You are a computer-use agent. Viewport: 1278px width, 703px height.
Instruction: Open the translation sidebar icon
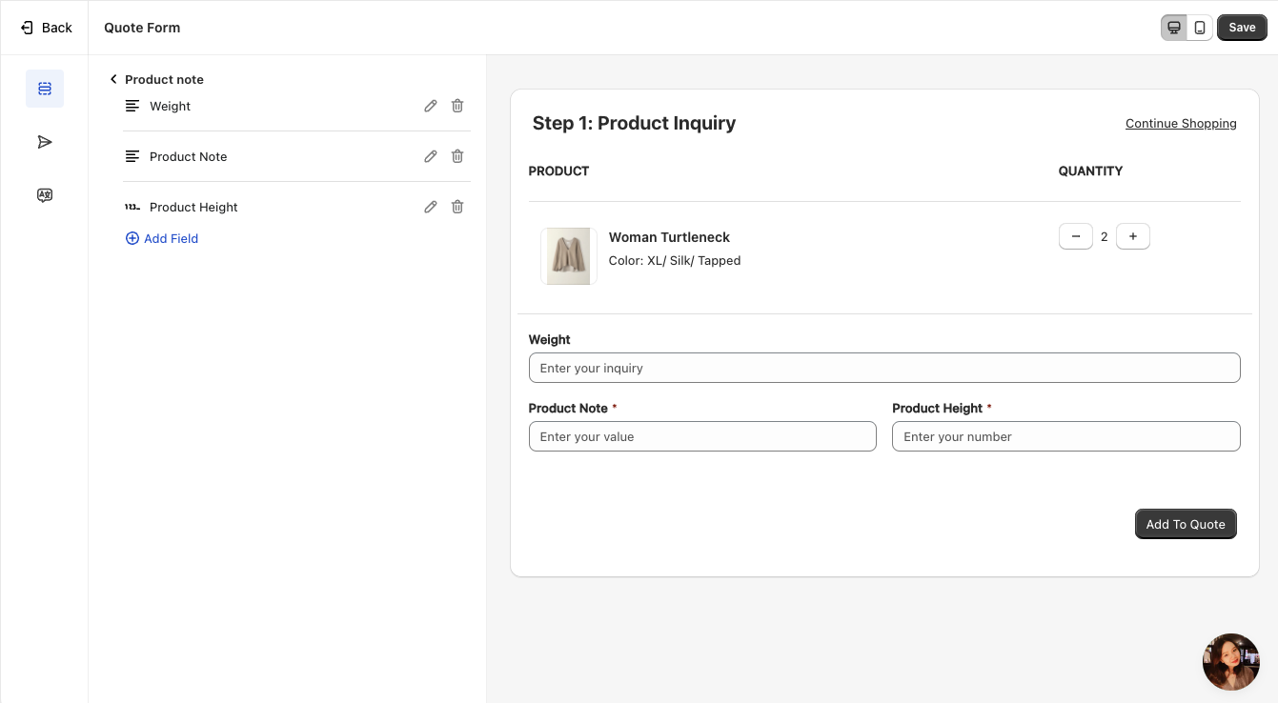click(45, 195)
